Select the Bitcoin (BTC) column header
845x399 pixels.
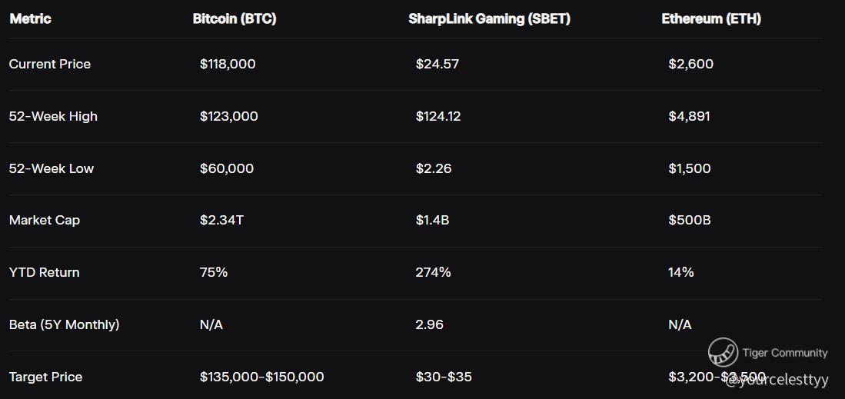235,19
